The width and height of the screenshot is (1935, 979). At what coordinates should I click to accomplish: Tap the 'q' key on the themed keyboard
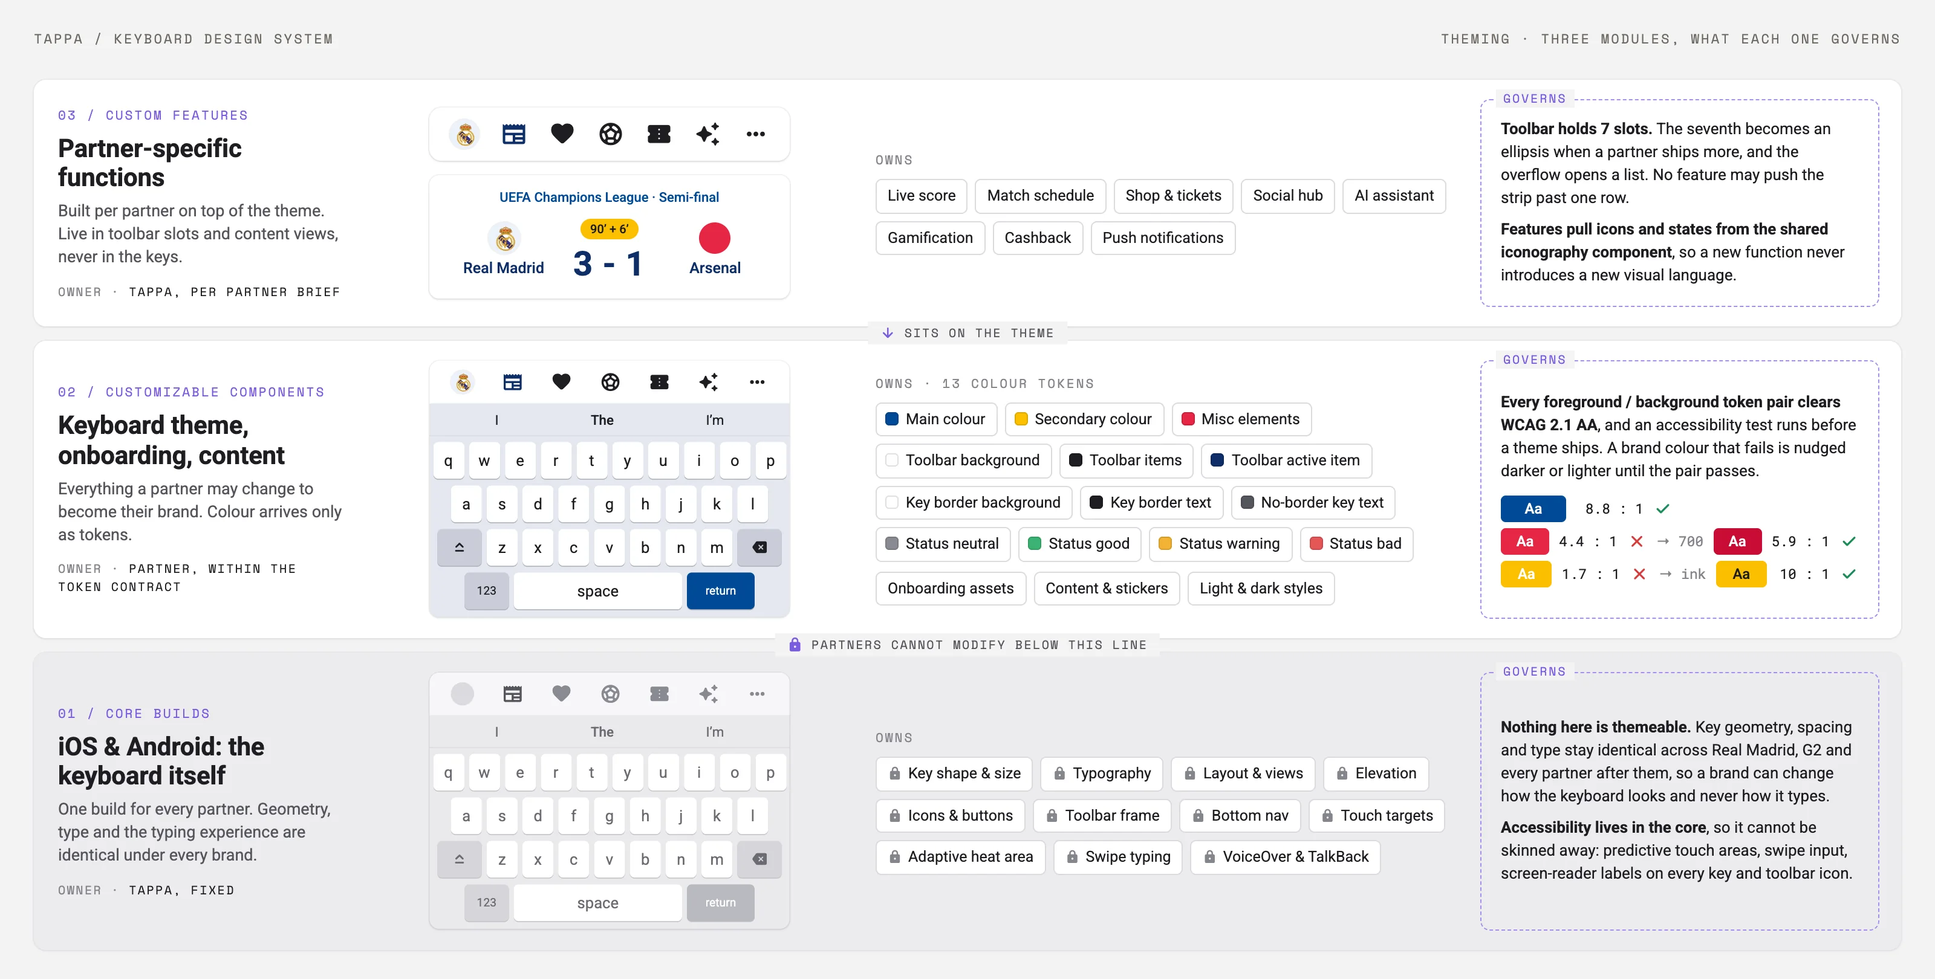pos(449,461)
